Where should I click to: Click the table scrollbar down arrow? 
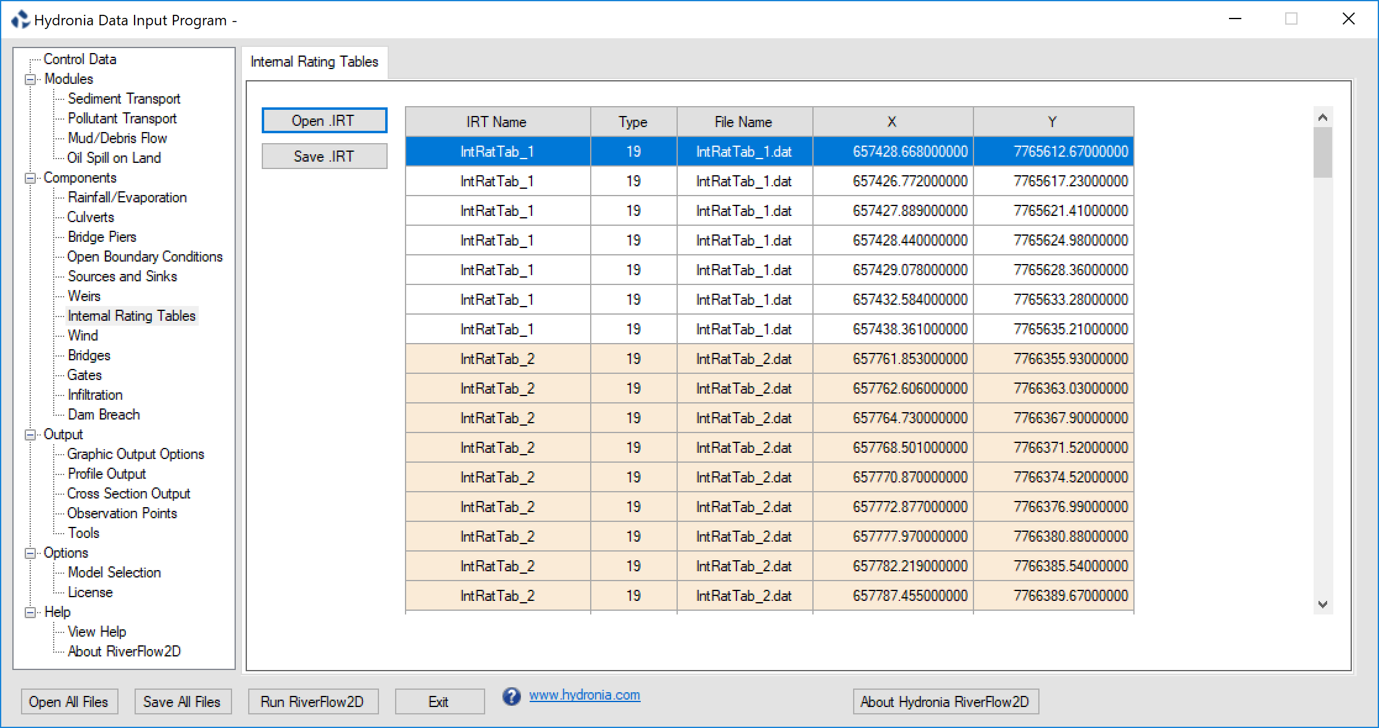pos(1323,605)
